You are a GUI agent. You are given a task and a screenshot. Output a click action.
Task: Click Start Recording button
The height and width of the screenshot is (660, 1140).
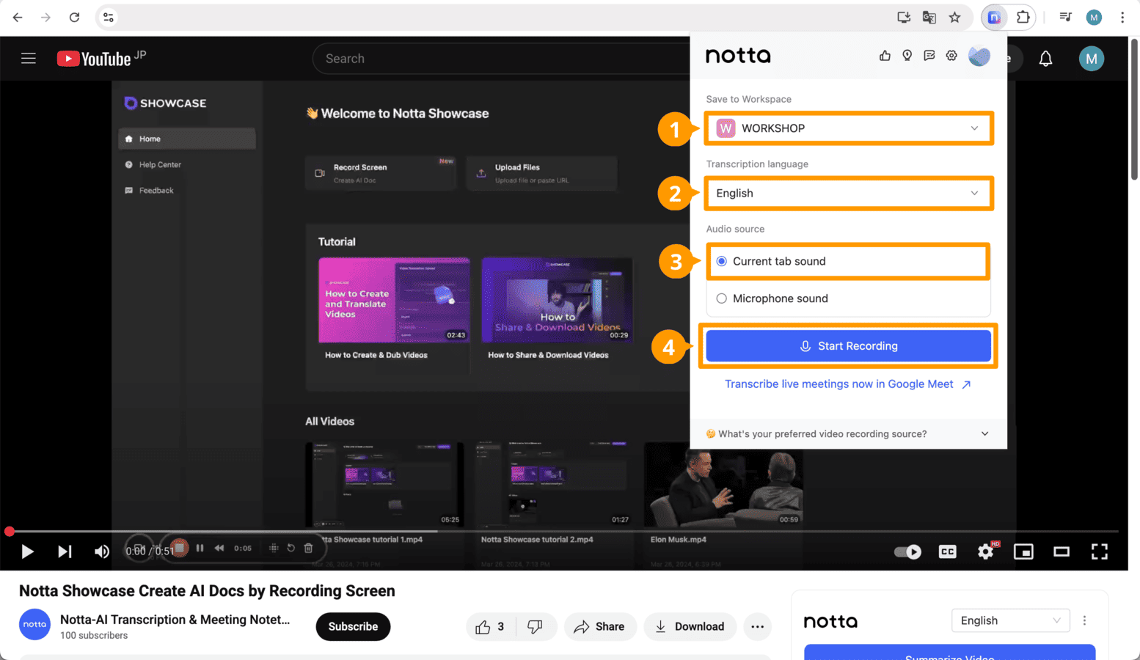click(848, 346)
